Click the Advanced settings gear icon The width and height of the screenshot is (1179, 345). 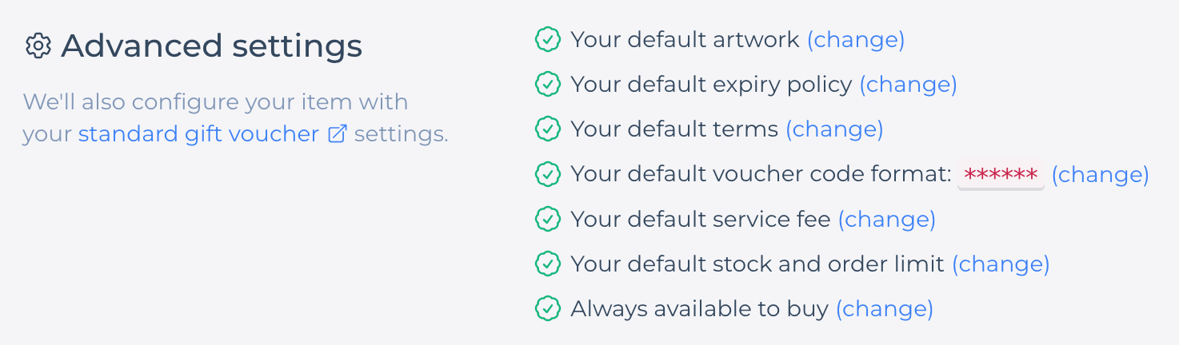point(38,46)
